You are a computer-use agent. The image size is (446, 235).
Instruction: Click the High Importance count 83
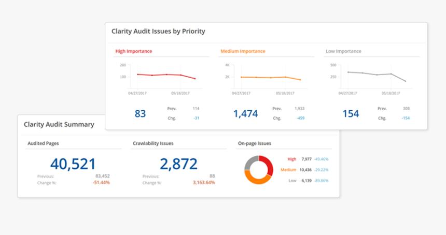(x=140, y=114)
